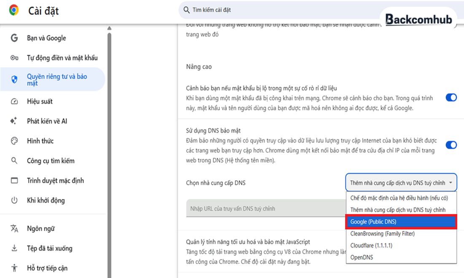The width and height of the screenshot is (464, 278).
Task: Toggle the Sử dụng DNS bảo mật switch
Action: (451, 145)
